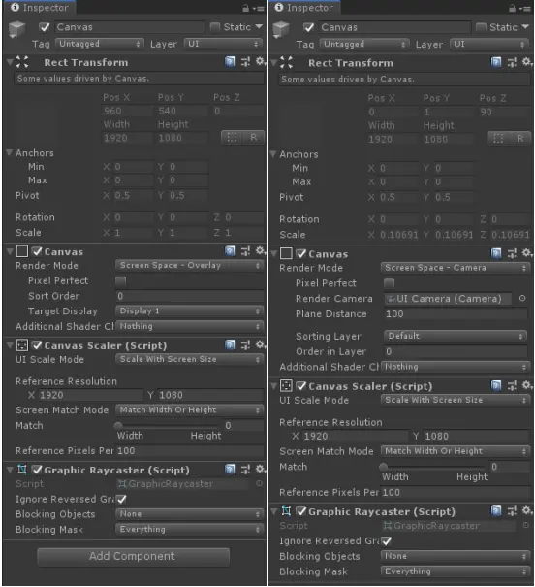This screenshot has width=535, height=587.
Task: Click Render Camera field showing UI Camera
Action: coord(448,299)
